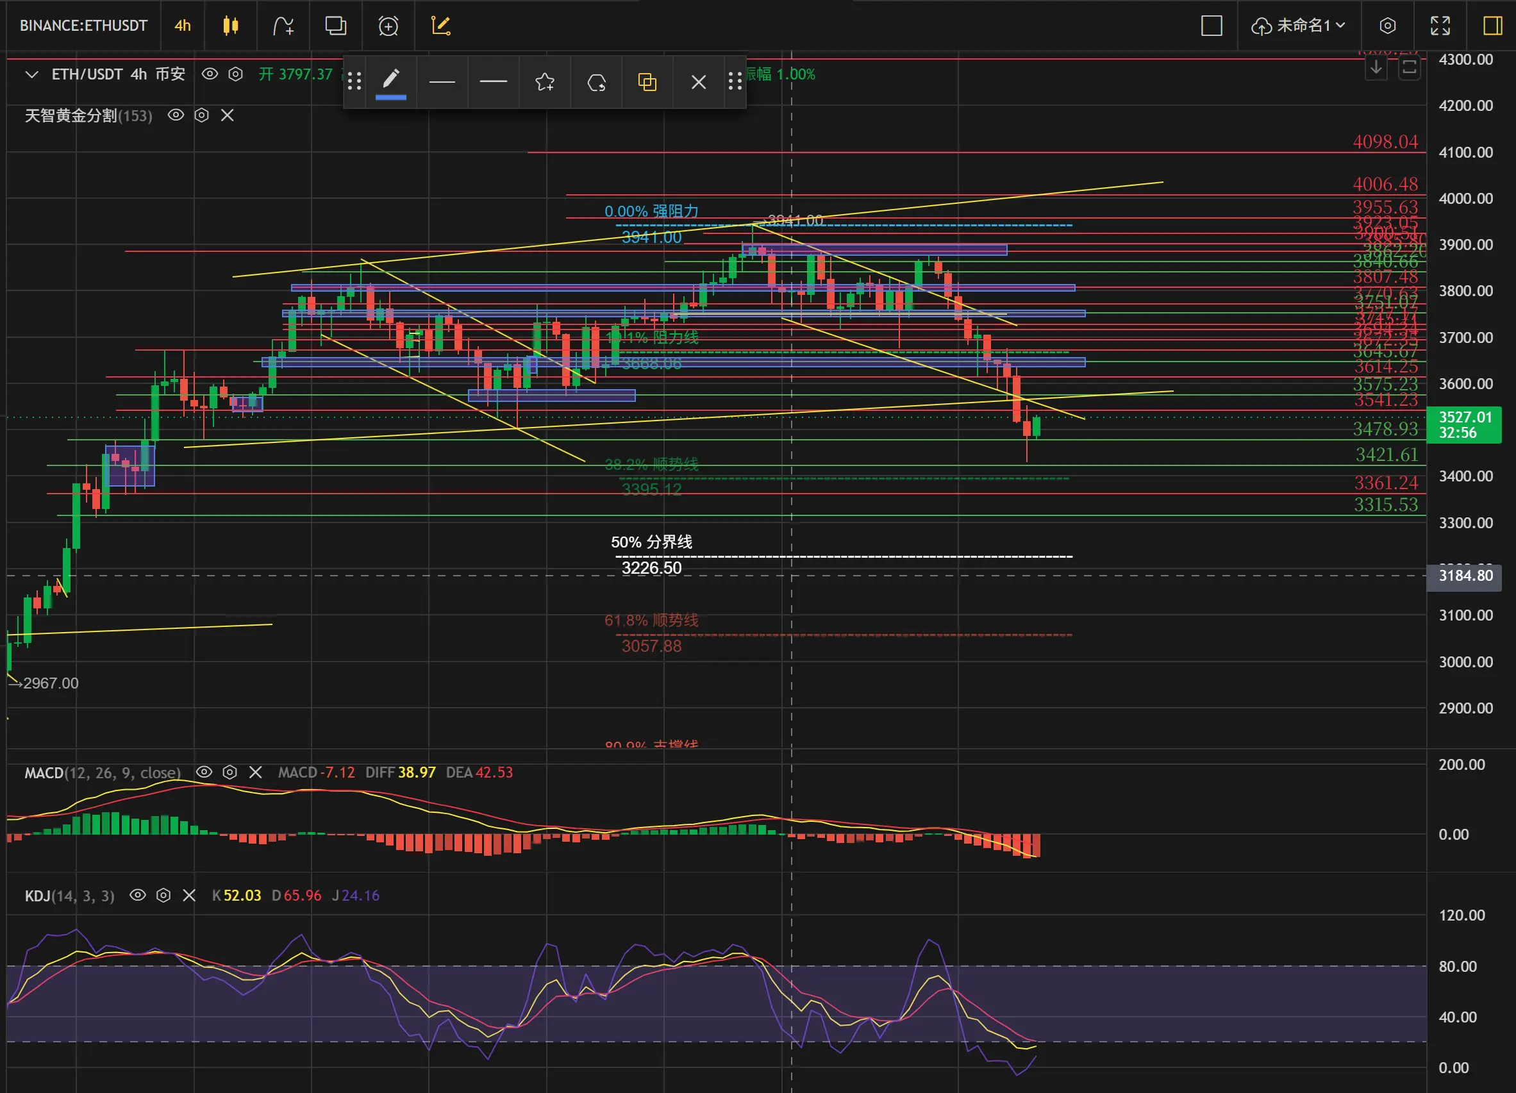The height and width of the screenshot is (1093, 1516).
Task: Create a price alert with the alarm icon
Action: coord(388,26)
